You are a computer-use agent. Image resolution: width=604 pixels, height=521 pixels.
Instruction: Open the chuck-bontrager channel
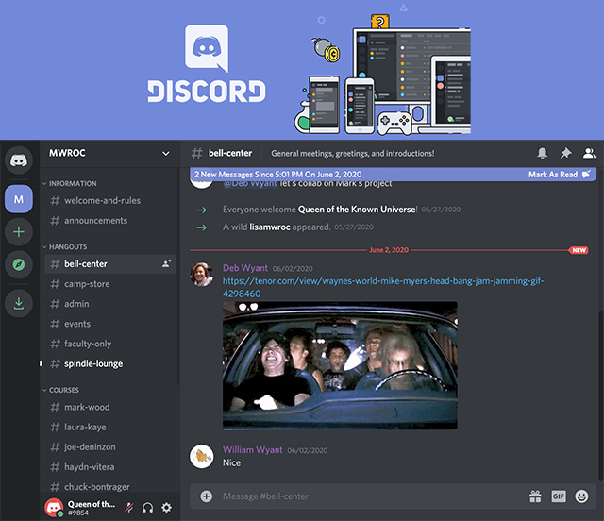110,487
